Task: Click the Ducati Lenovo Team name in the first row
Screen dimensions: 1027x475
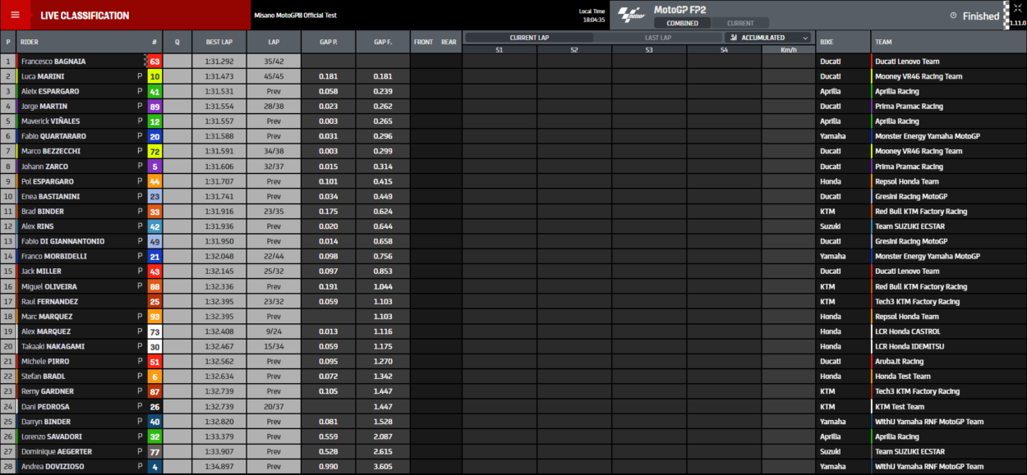Action: point(907,62)
